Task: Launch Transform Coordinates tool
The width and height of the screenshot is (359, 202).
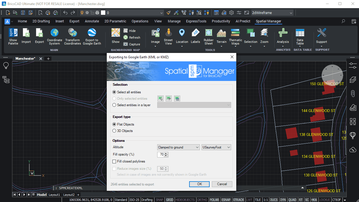Action: click(x=73, y=36)
